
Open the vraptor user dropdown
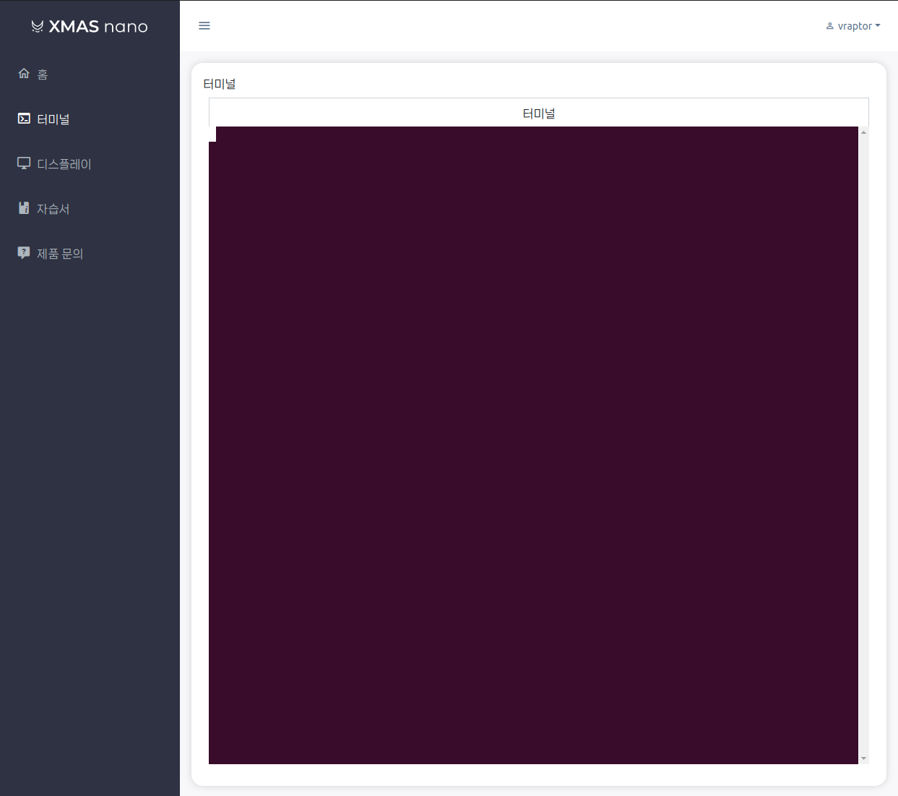853,26
